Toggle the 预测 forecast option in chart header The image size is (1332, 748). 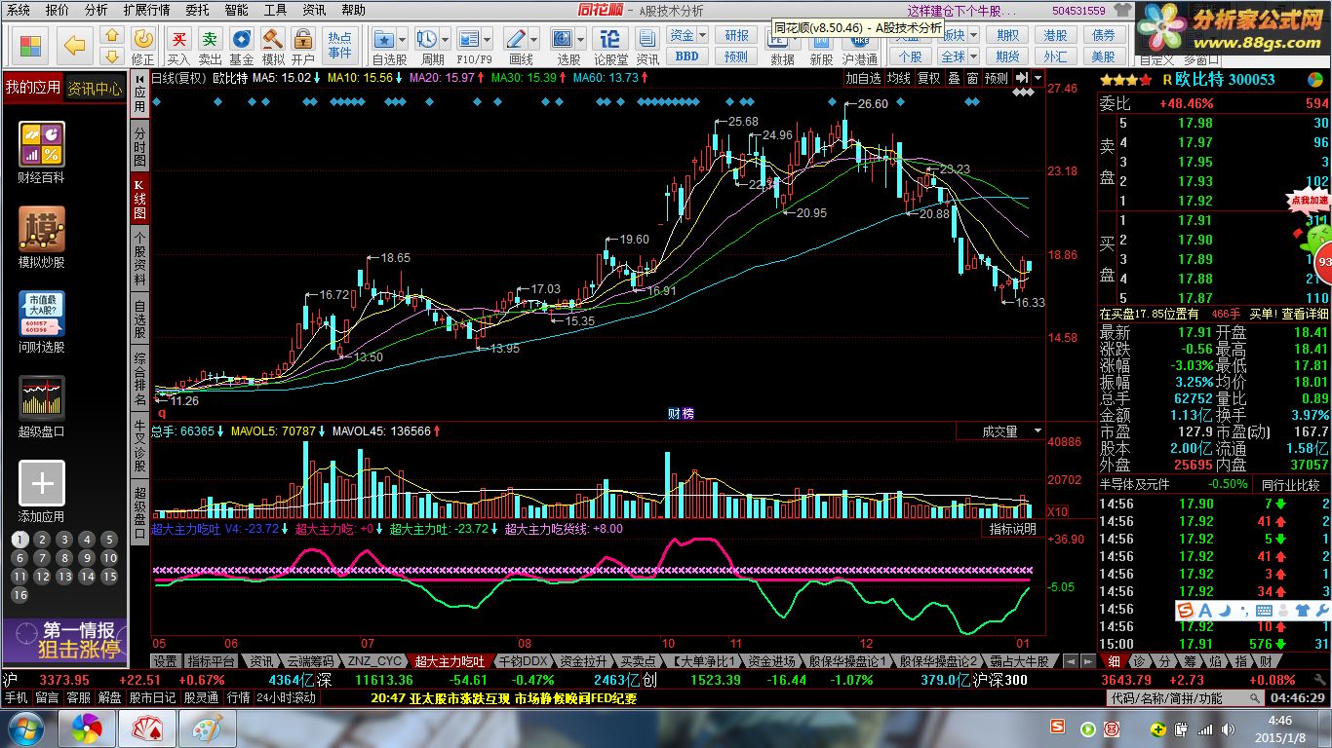pyautogui.click(x=997, y=78)
